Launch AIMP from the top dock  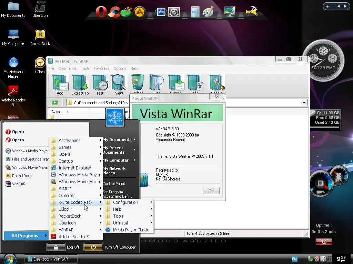click(140, 11)
